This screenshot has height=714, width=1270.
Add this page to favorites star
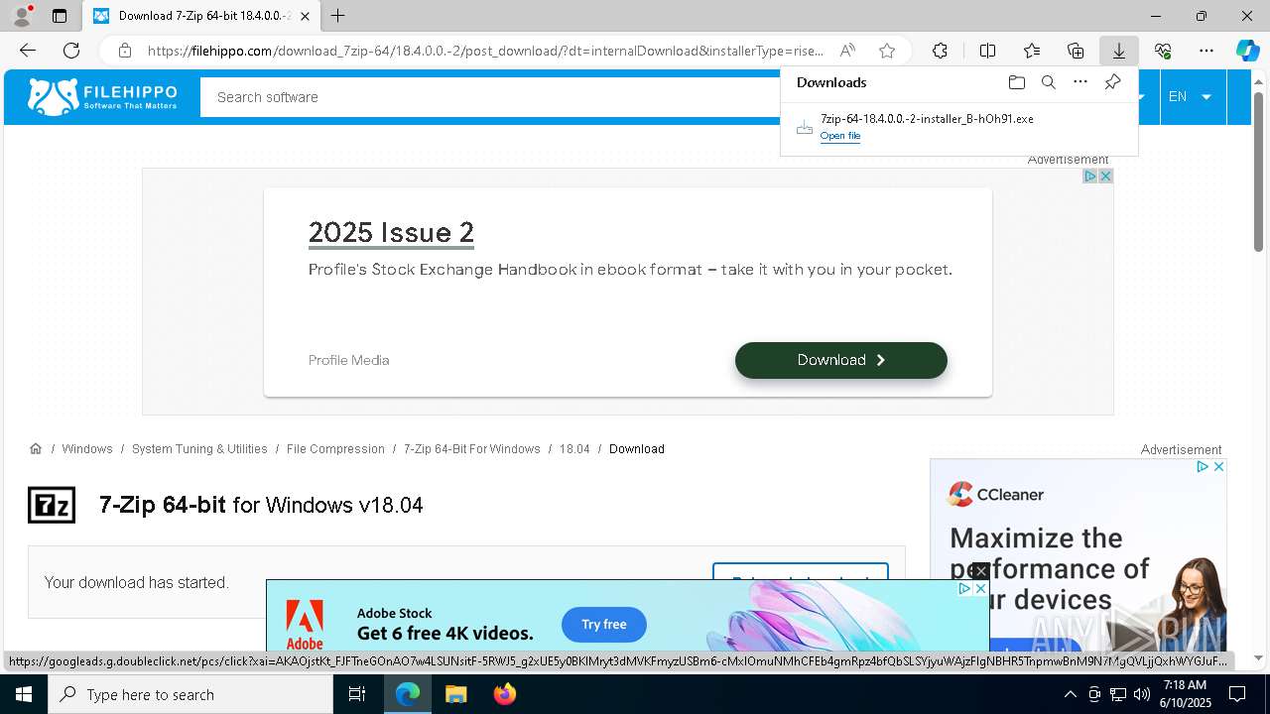pos(887,51)
